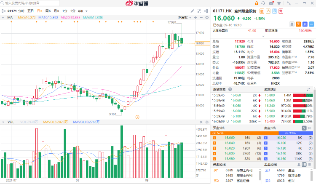Image resolution: width=316 pixels, height=184 pixels.
Task: Open the 不复权 adjustment dropdown
Action: [x=185, y=18]
